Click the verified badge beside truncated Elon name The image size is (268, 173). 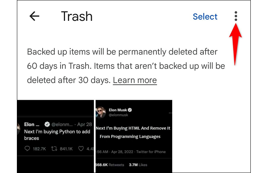click(47, 124)
